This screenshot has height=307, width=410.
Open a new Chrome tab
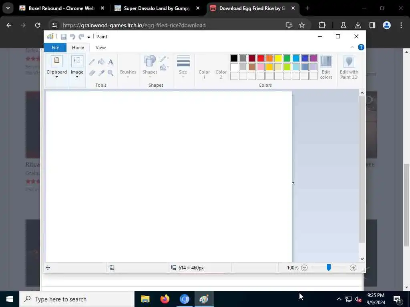pyautogui.click(x=307, y=8)
